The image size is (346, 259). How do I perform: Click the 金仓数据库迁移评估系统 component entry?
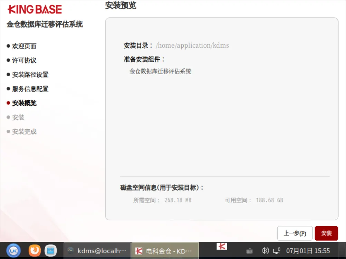(160, 71)
